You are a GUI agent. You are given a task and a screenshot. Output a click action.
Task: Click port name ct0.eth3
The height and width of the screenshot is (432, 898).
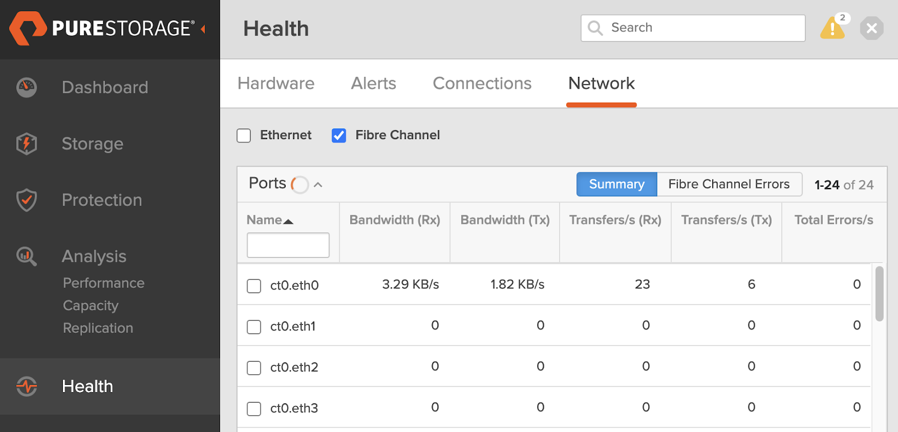294,408
